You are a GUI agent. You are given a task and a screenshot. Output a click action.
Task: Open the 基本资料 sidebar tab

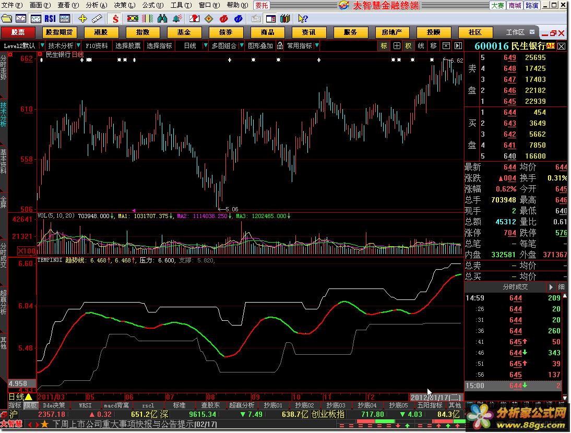3,162
